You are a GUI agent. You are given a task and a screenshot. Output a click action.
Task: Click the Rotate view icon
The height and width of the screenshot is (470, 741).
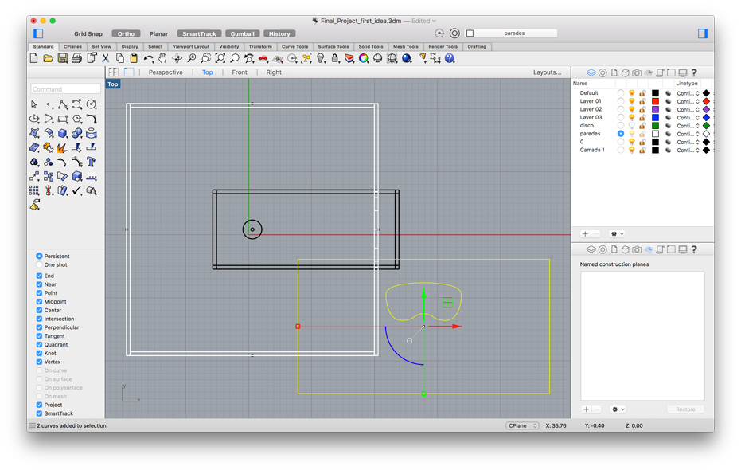click(x=177, y=58)
